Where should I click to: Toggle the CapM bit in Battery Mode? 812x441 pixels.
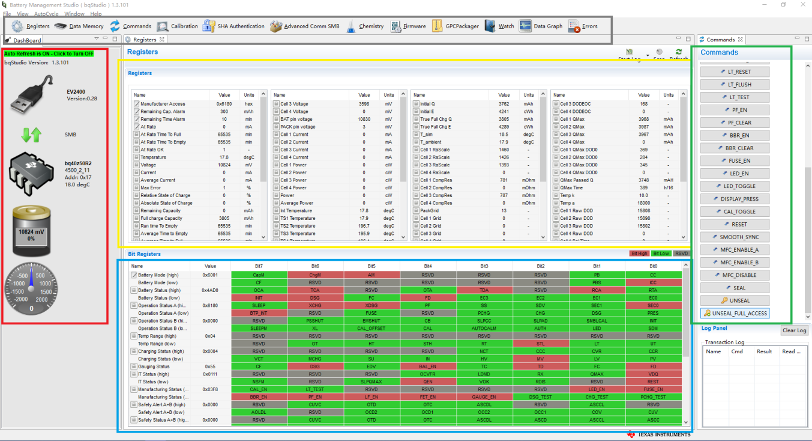(x=259, y=275)
